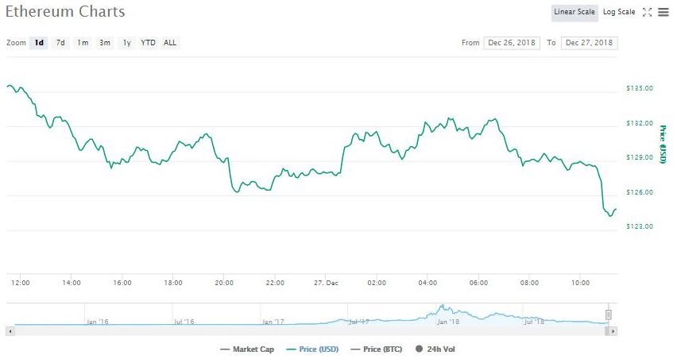
Task: Click the $129.00 axis label
Action: 640,157
